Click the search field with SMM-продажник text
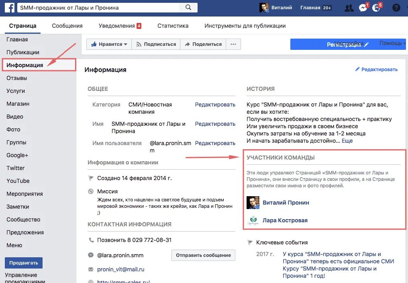The image size is (408, 283). (98, 8)
